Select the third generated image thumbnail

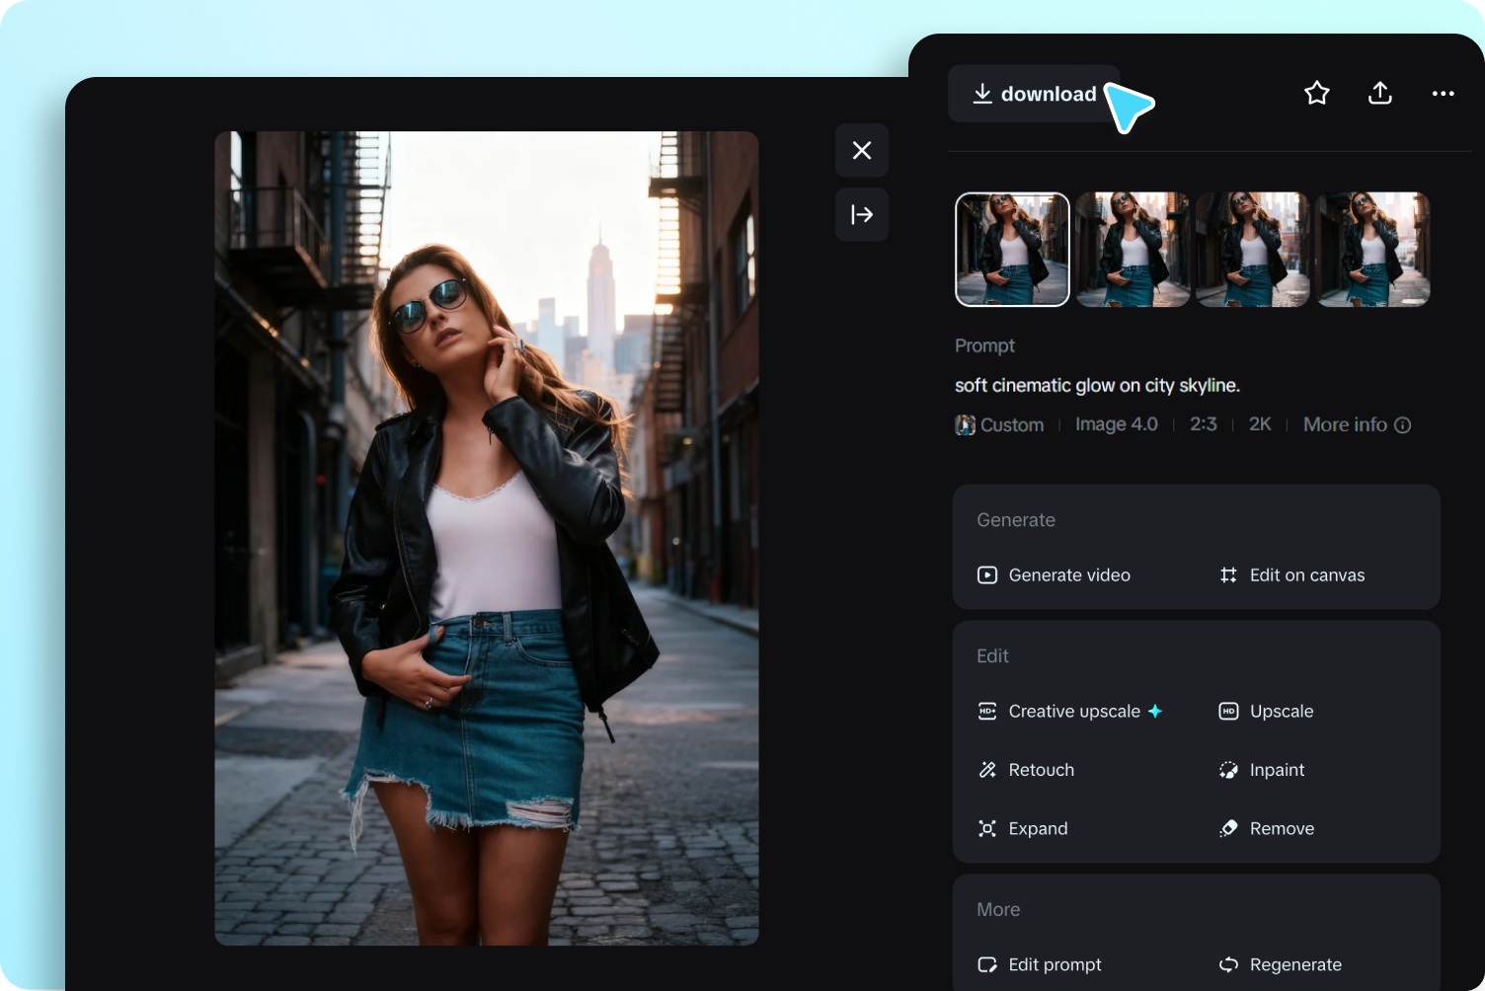coord(1253,250)
